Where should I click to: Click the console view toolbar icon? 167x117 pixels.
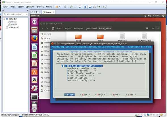105,7
